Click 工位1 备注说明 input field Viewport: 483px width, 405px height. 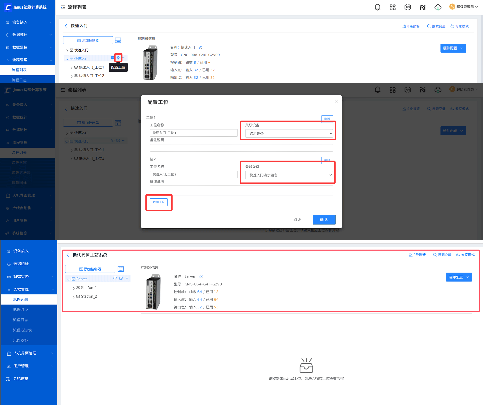241,148
